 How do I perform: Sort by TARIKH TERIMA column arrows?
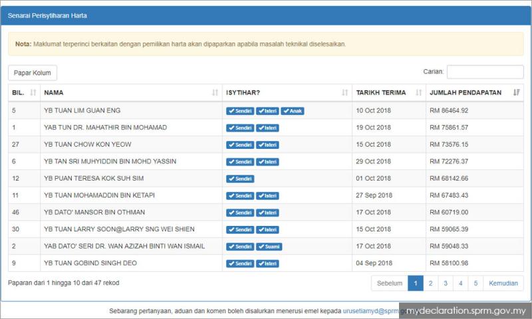[x=418, y=93]
